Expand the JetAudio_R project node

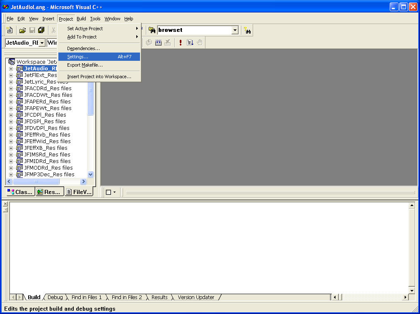coord(11,69)
